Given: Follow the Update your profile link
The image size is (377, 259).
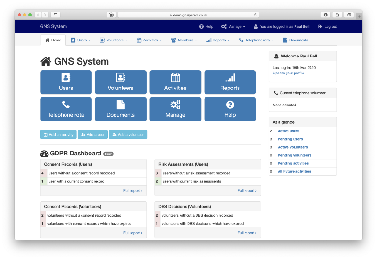Looking at the screenshot, I should click(x=288, y=73).
